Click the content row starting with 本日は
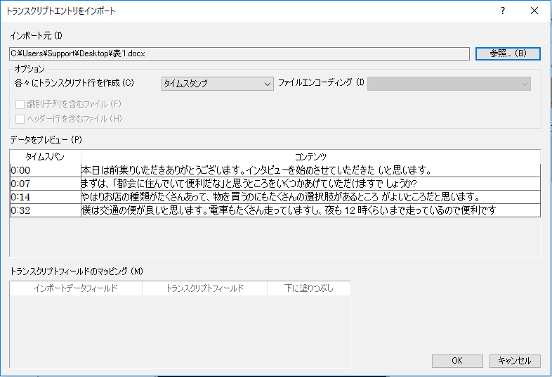This screenshot has height=377, width=552. (310, 170)
